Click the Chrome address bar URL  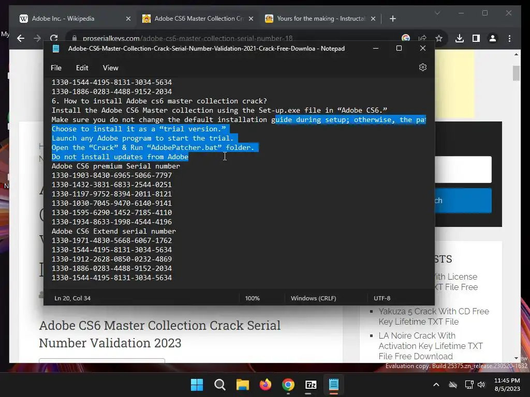coord(187,38)
